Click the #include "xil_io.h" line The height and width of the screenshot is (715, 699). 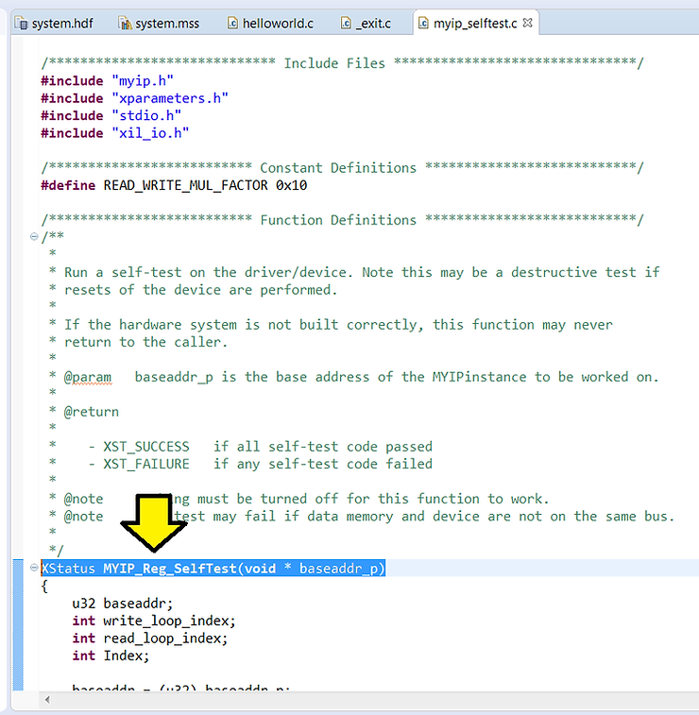[115, 132]
